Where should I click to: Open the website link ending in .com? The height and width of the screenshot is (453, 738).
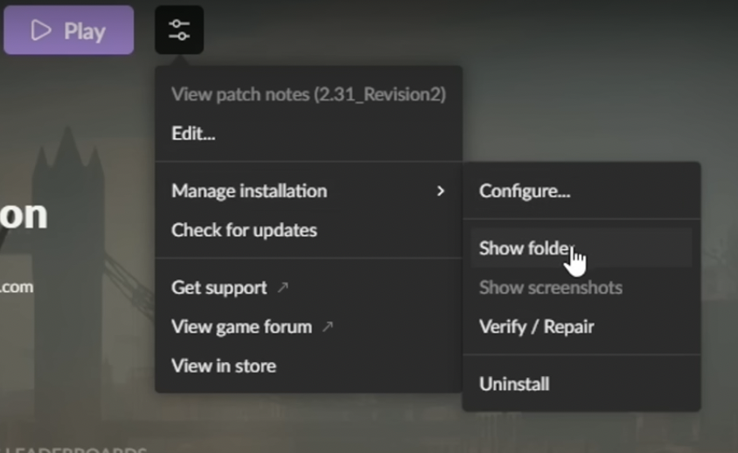[17, 286]
